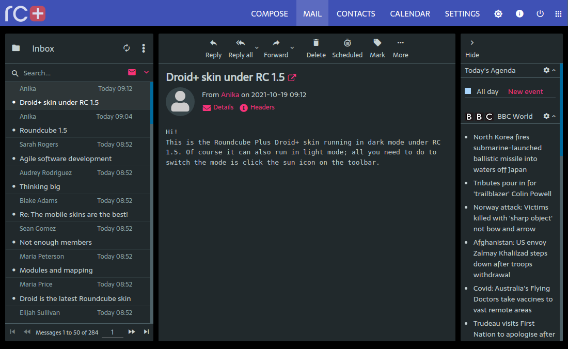Click sender name Anika link
The image size is (568, 349).
point(230,95)
